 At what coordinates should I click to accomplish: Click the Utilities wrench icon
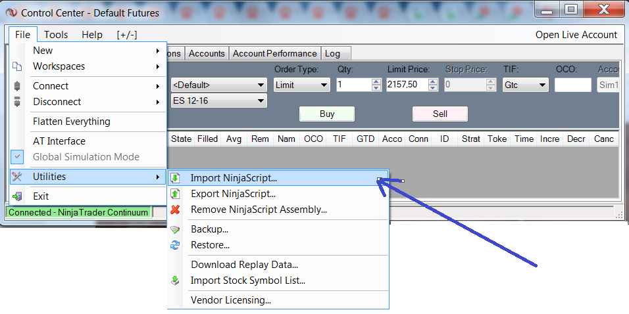click(17, 177)
